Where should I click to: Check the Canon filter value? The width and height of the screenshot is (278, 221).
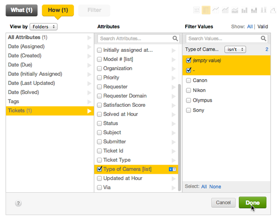coord(189,80)
